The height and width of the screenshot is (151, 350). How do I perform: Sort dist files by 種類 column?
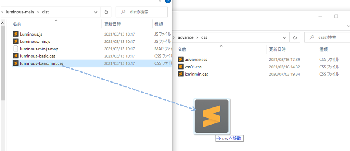tap(159, 24)
